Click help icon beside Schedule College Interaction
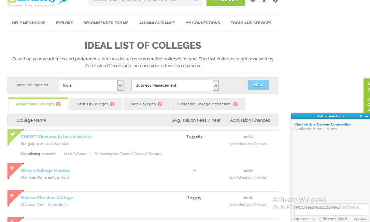This screenshot has height=222, width=370. pos(236,104)
